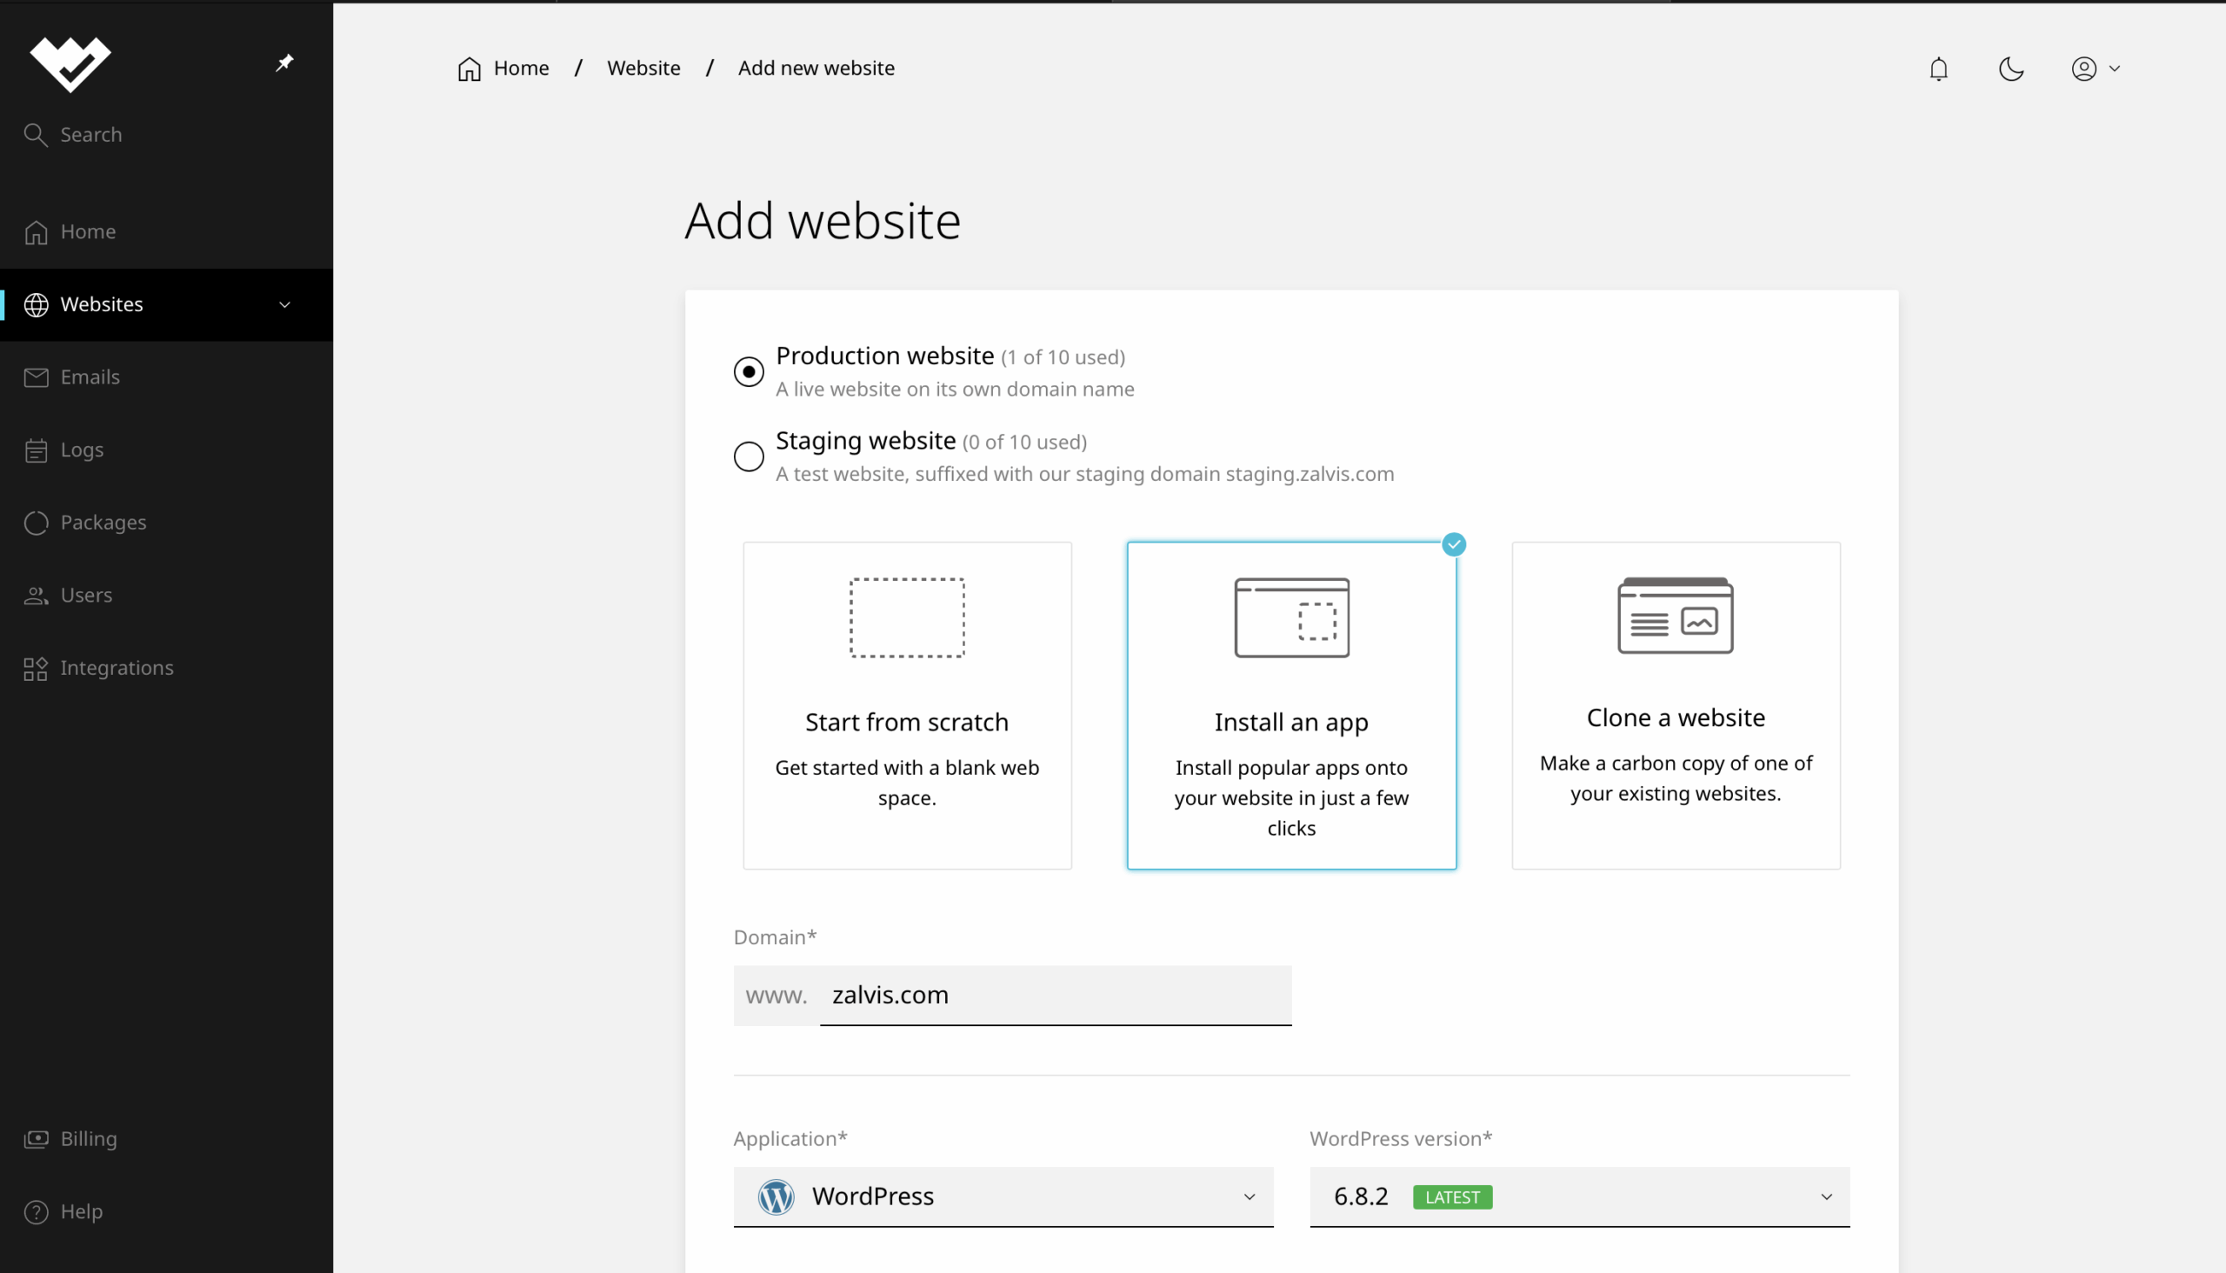The image size is (2226, 1273).
Task: Click the logo in the sidebar
Action: click(x=70, y=63)
